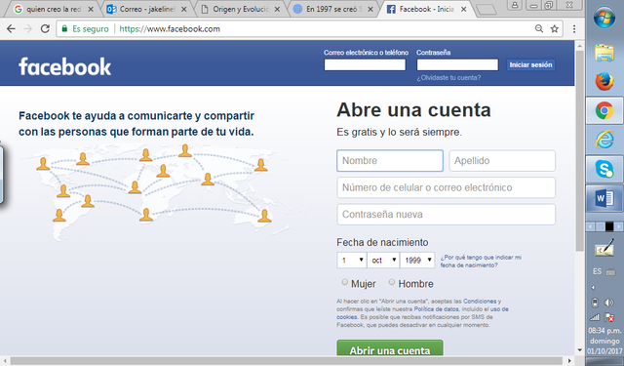
Task: Bookmark this page with the star icon
Action: click(x=555, y=28)
